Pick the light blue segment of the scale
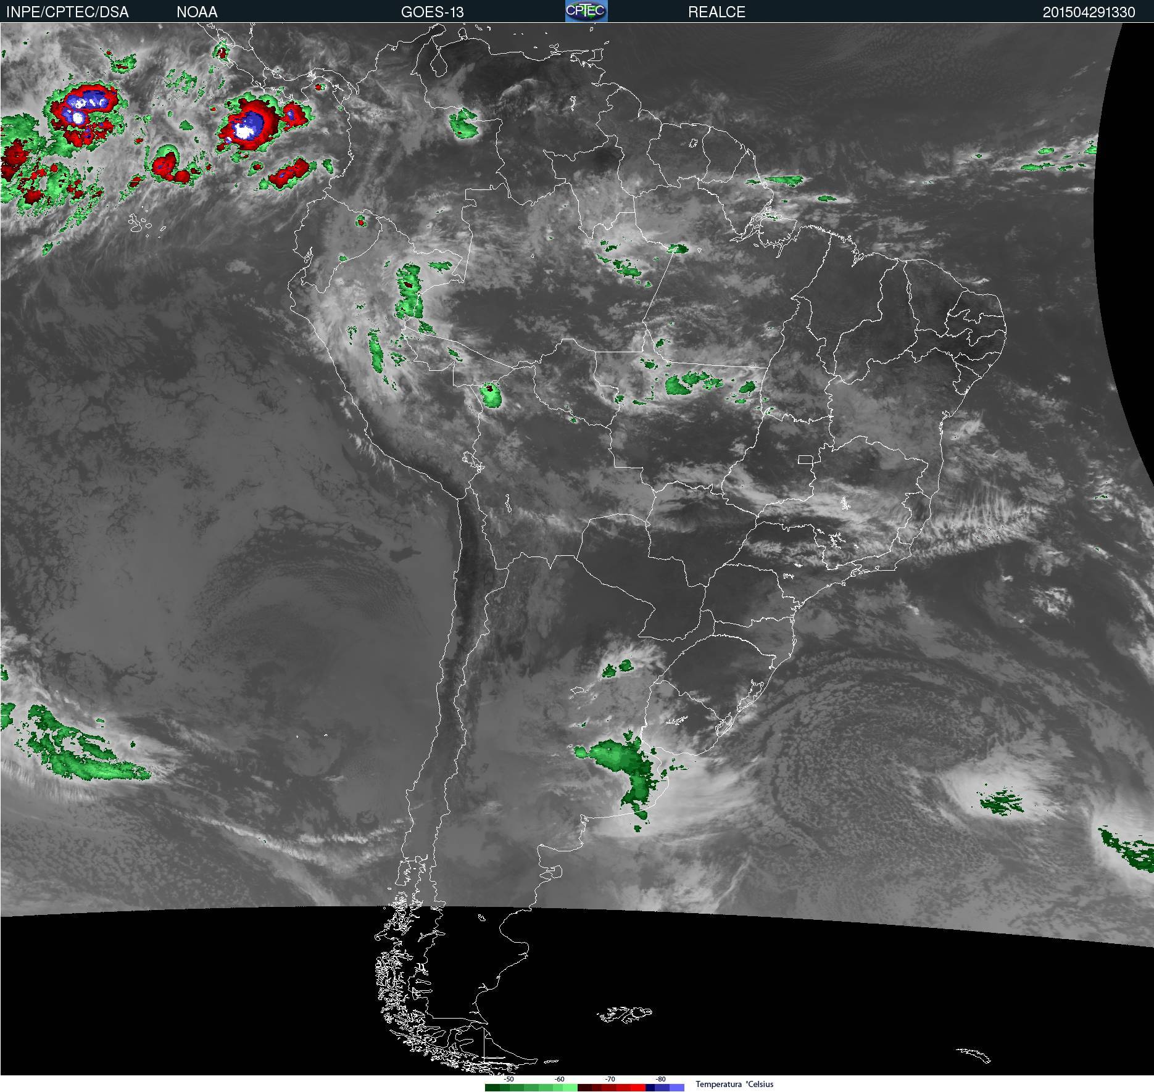 point(677,1088)
